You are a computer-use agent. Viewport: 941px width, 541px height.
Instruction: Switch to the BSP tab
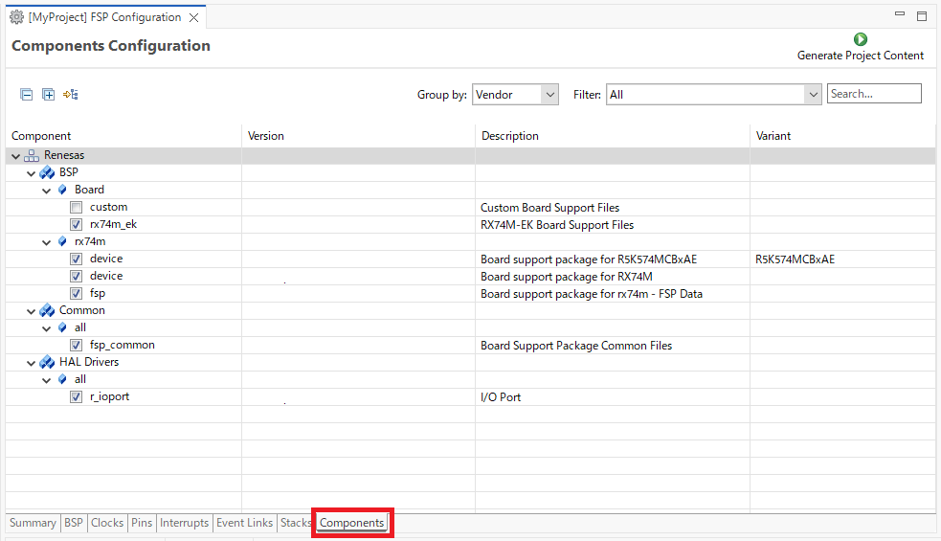tap(73, 523)
